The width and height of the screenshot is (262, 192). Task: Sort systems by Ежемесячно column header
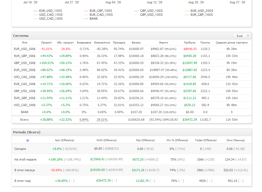[102, 42]
